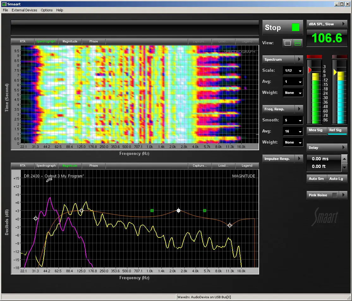Switch lower pane to Phase tab
This screenshot has width=352, height=301.
click(x=94, y=166)
